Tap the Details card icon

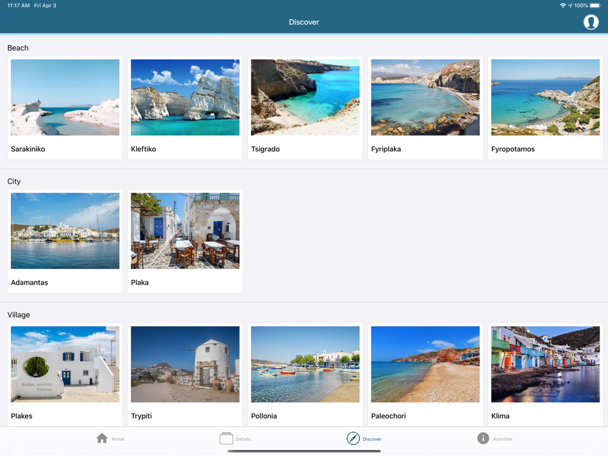pyautogui.click(x=226, y=438)
